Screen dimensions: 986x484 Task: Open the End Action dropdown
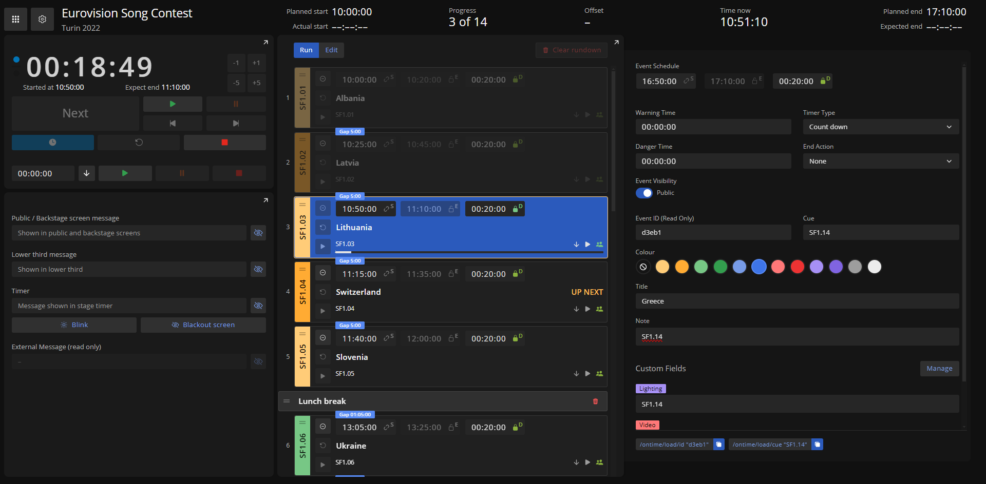880,161
